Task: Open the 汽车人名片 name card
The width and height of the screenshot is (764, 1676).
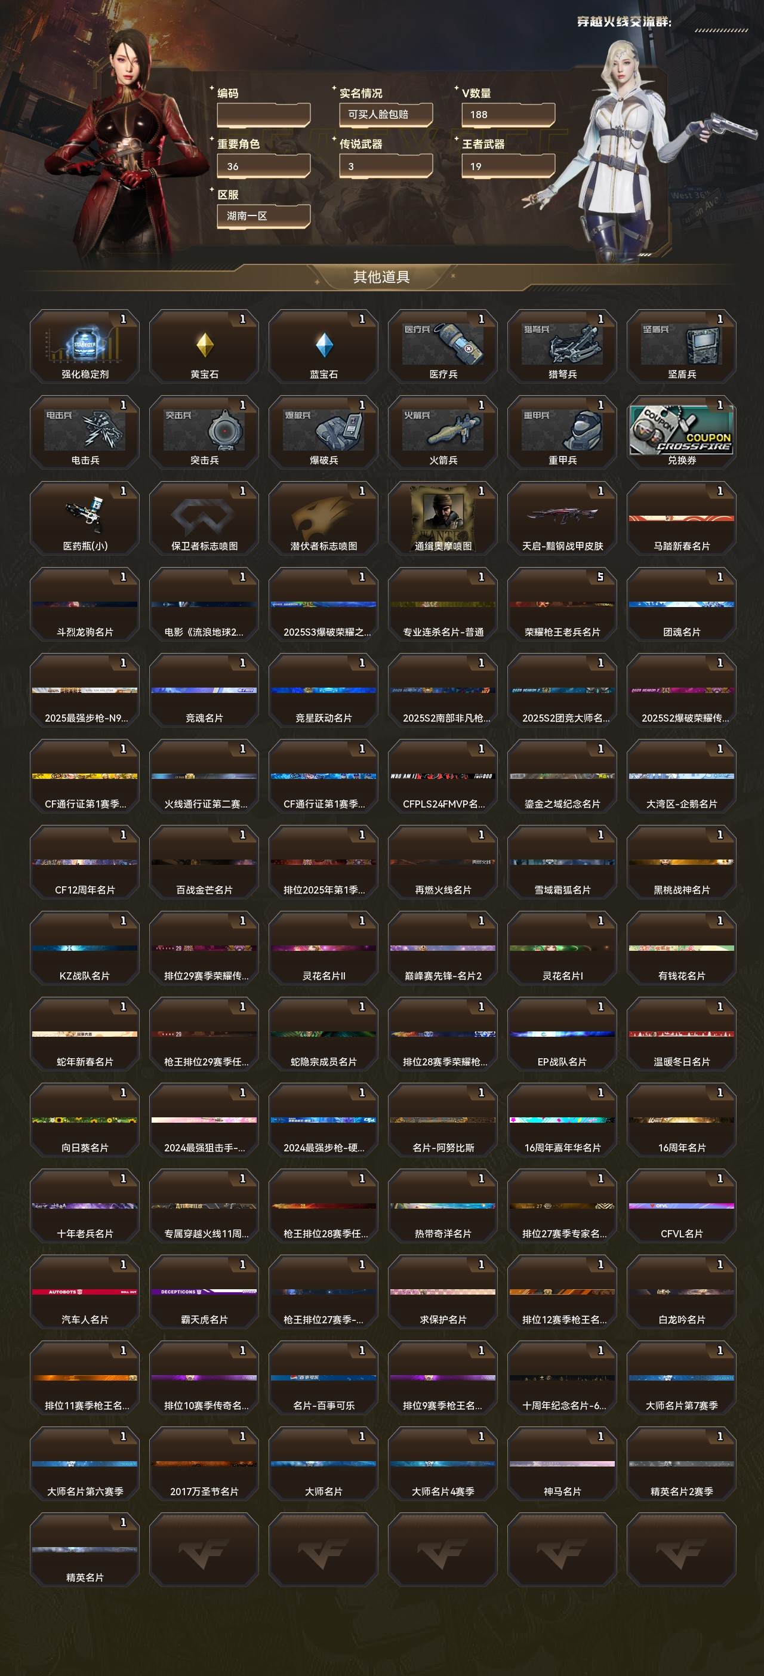Action: coord(85,1292)
